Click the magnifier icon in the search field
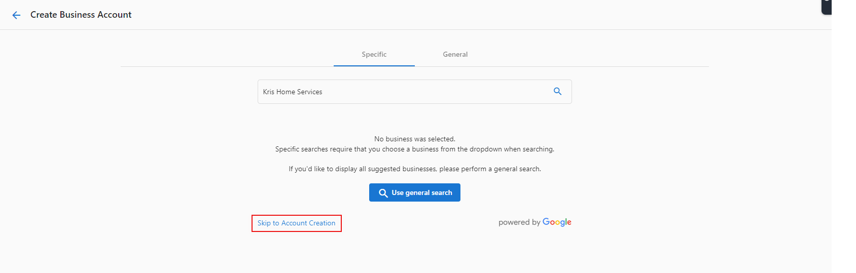Viewport: 856px width, 273px height. (x=557, y=91)
